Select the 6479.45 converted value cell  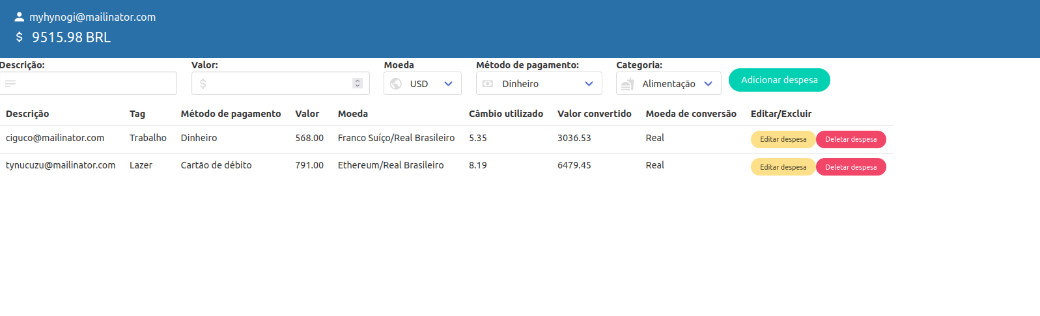pos(574,165)
